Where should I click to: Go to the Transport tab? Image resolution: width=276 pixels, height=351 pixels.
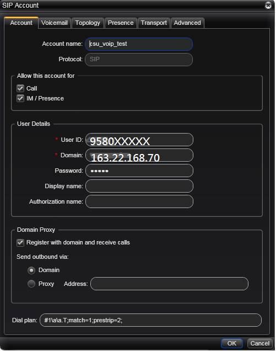point(154,23)
